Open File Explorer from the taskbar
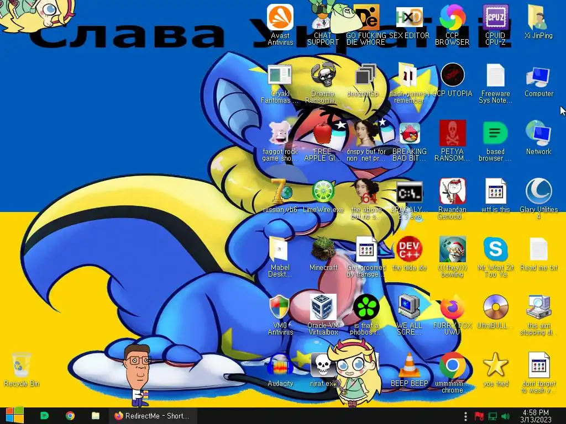 click(95, 416)
